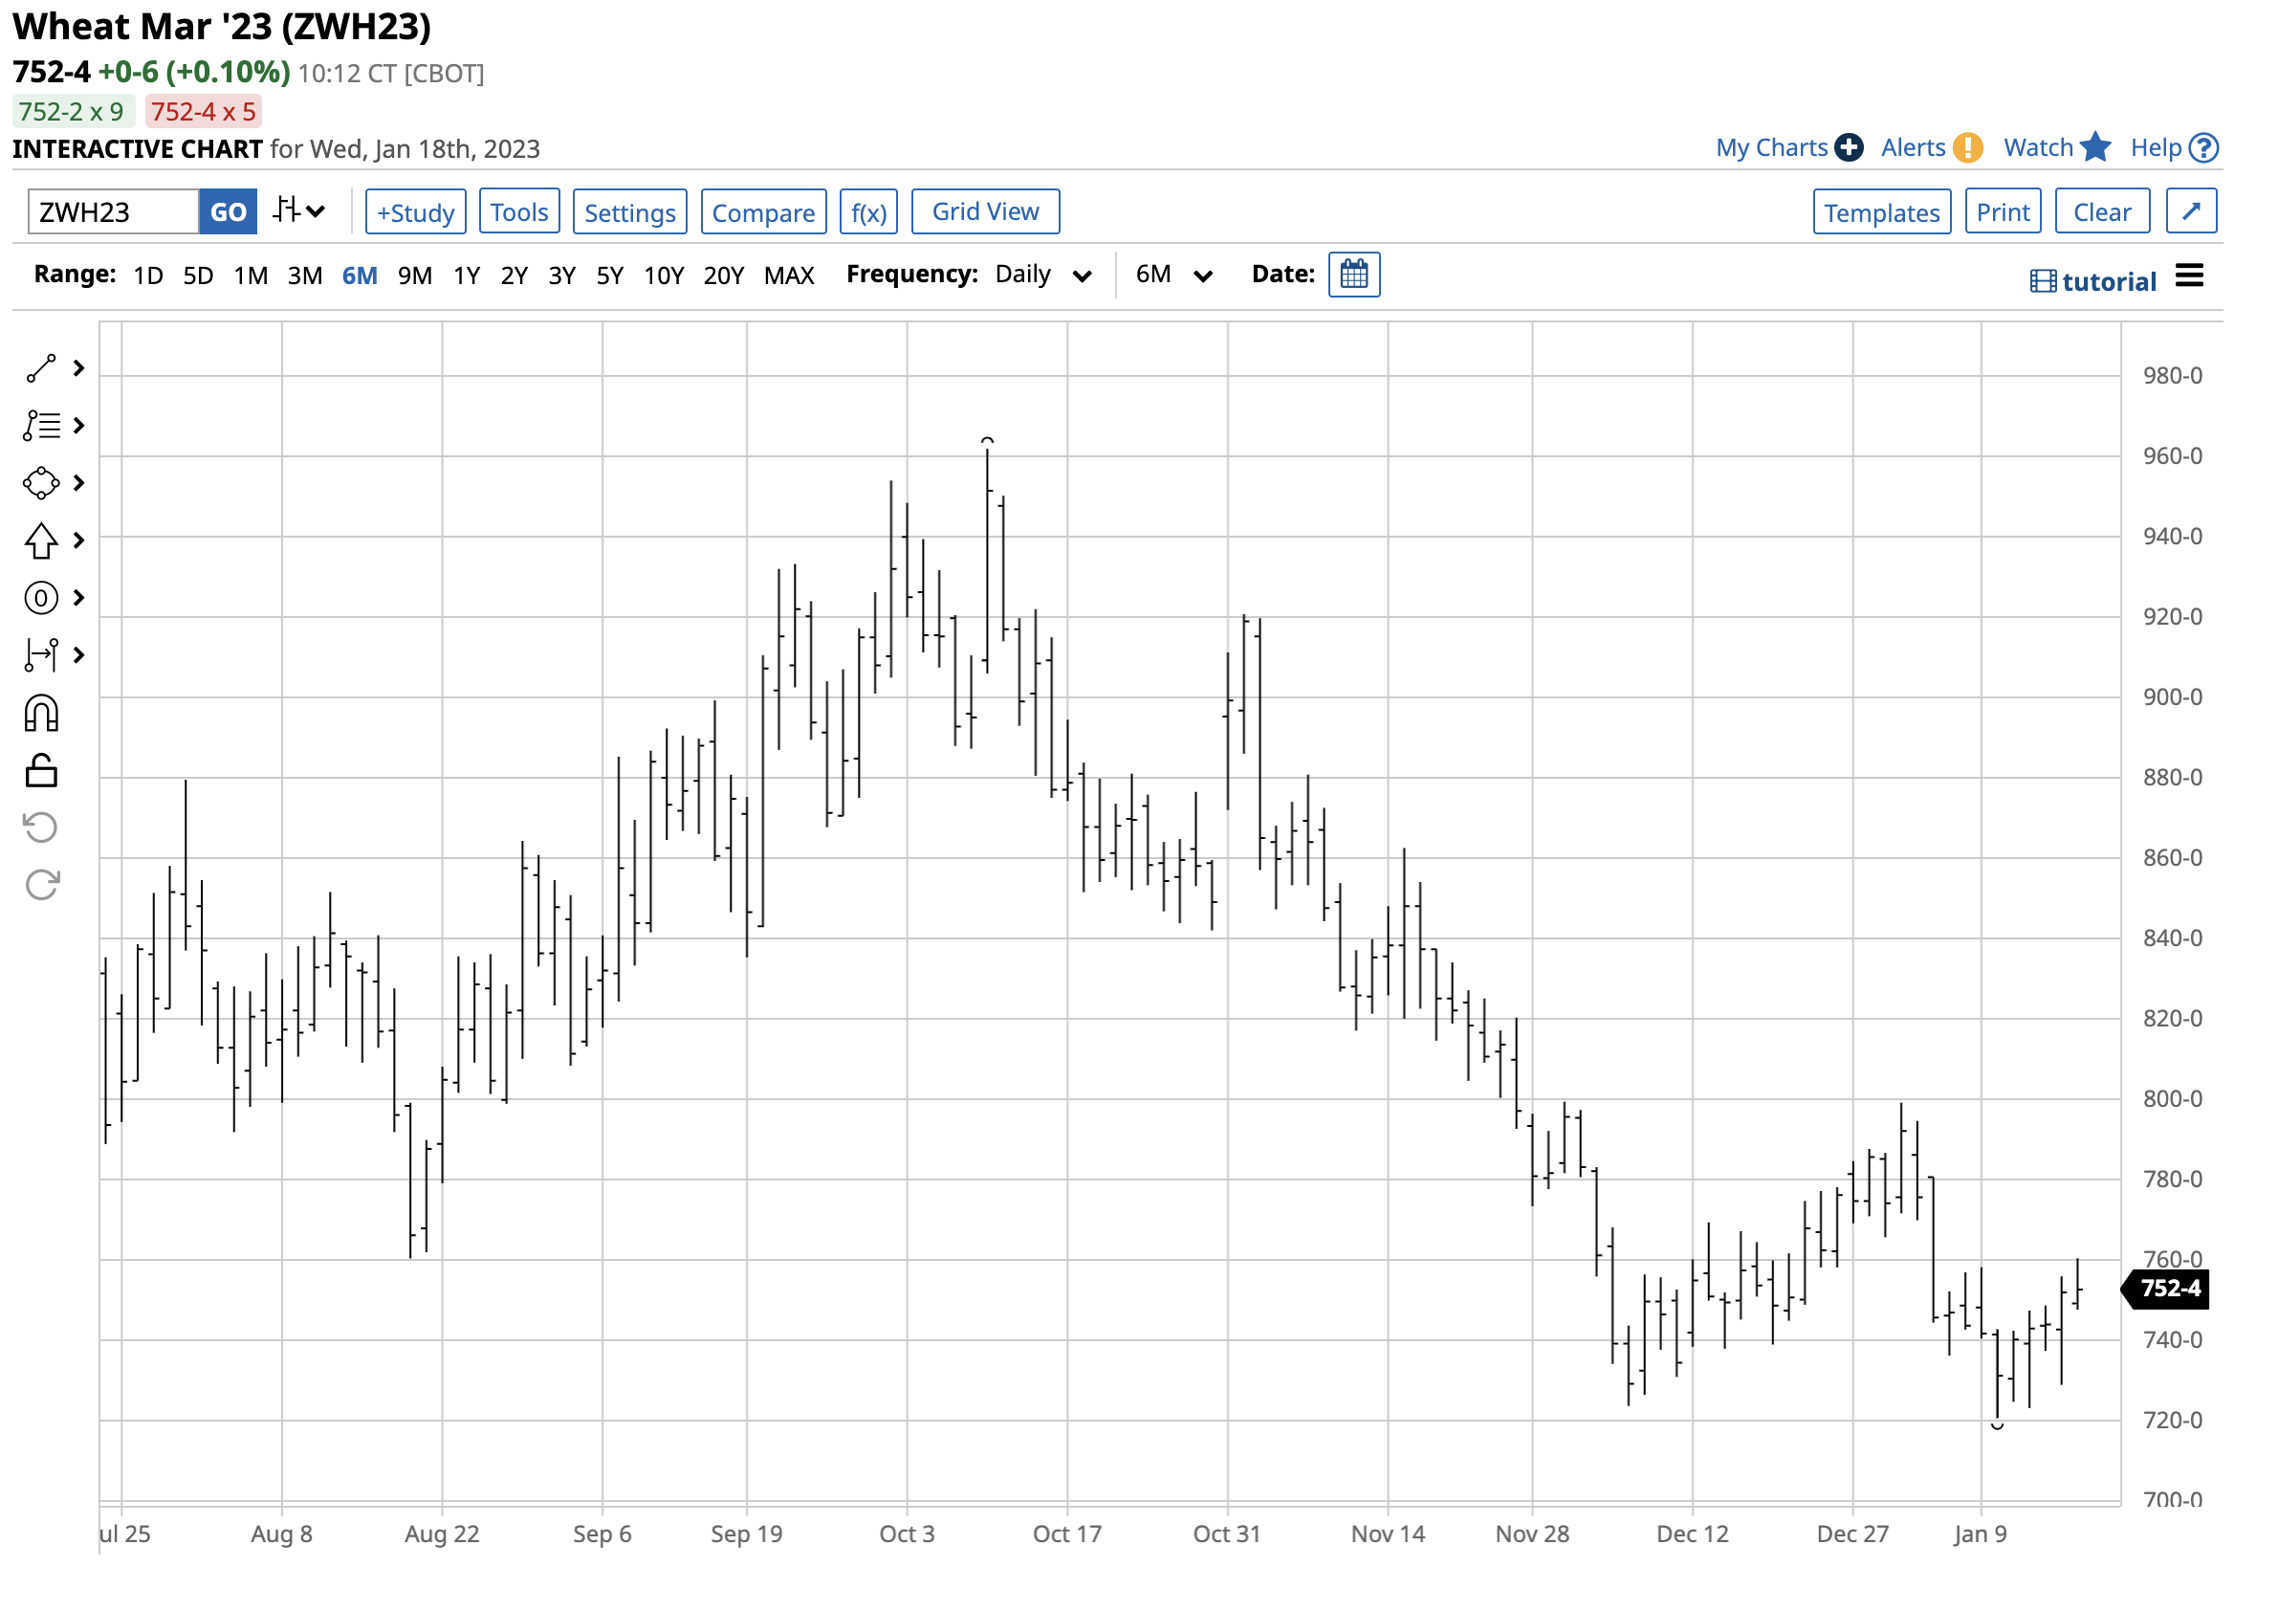This screenshot has height=1611, width=2278.
Task: Select the 1Y range option
Action: pyautogui.click(x=467, y=276)
